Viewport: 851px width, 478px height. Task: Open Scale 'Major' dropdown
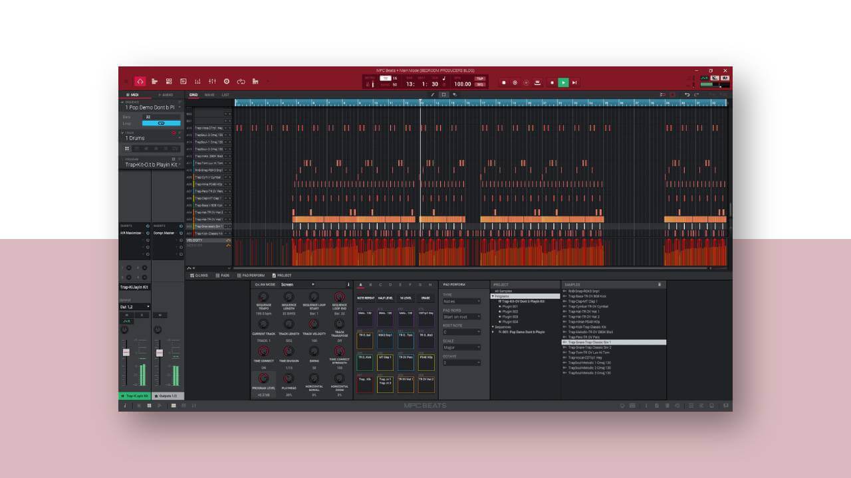461,347
